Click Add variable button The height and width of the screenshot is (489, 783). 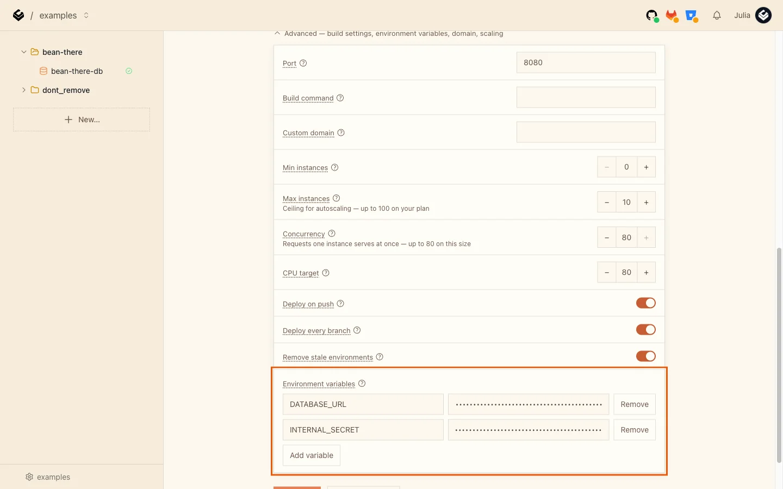pos(312,455)
